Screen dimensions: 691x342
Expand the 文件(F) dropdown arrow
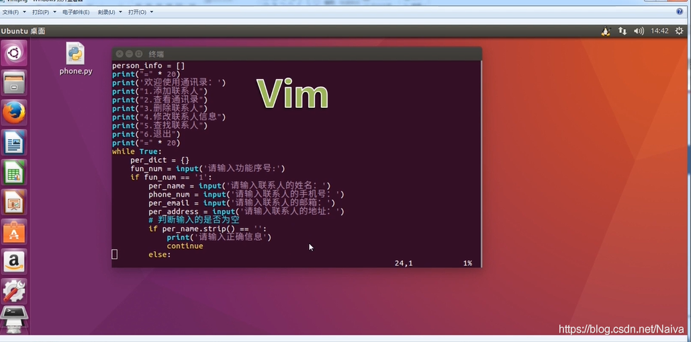[x=24, y=12]
